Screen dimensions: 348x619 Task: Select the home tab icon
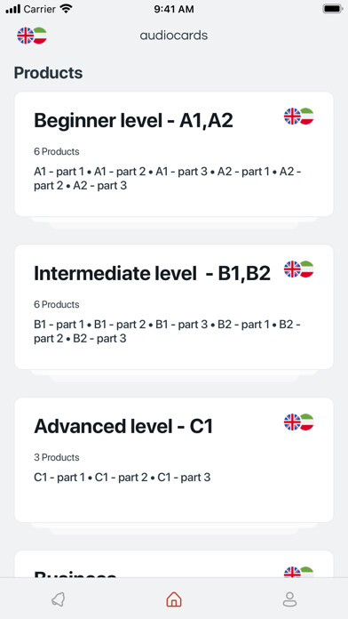[174, 599]
